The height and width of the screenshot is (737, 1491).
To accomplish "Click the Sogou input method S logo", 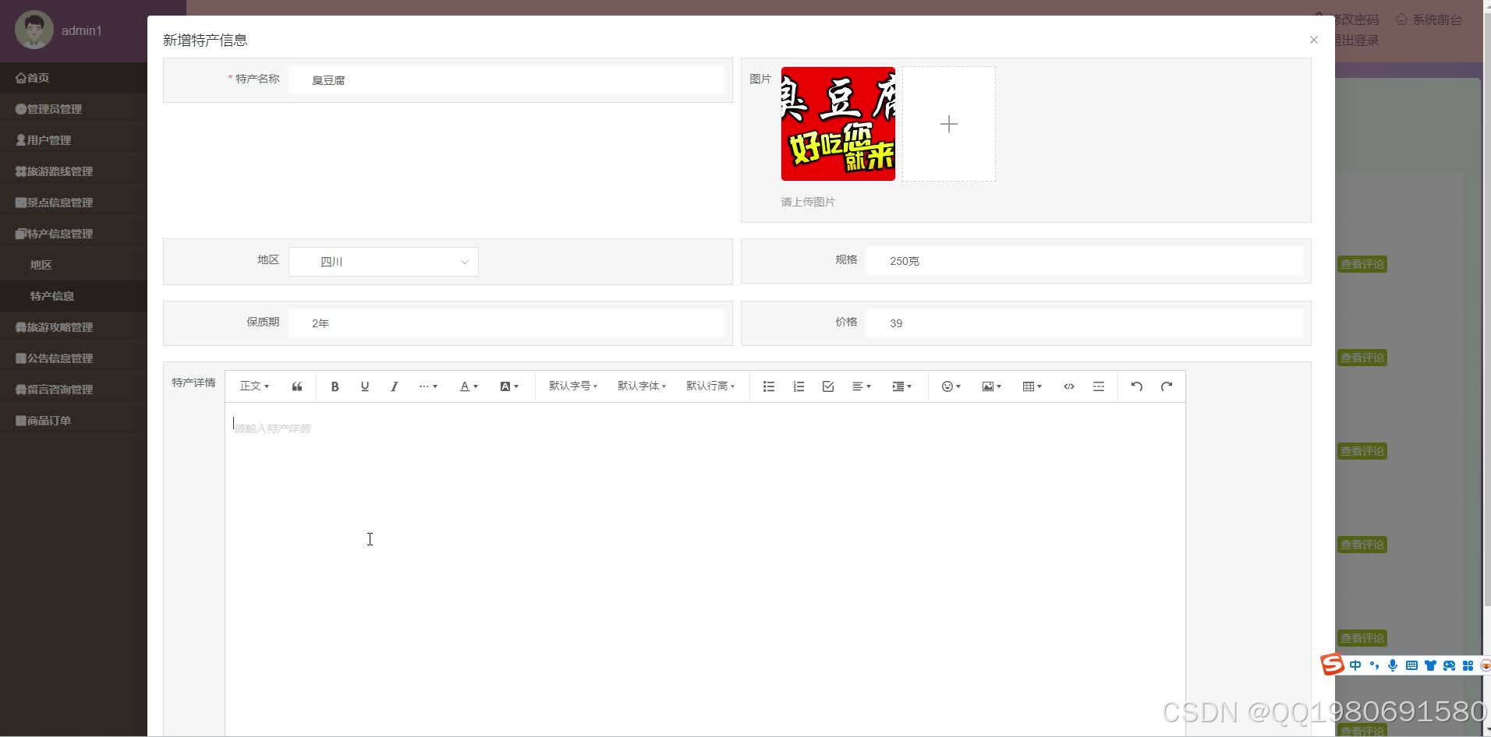I will 1332,665.
